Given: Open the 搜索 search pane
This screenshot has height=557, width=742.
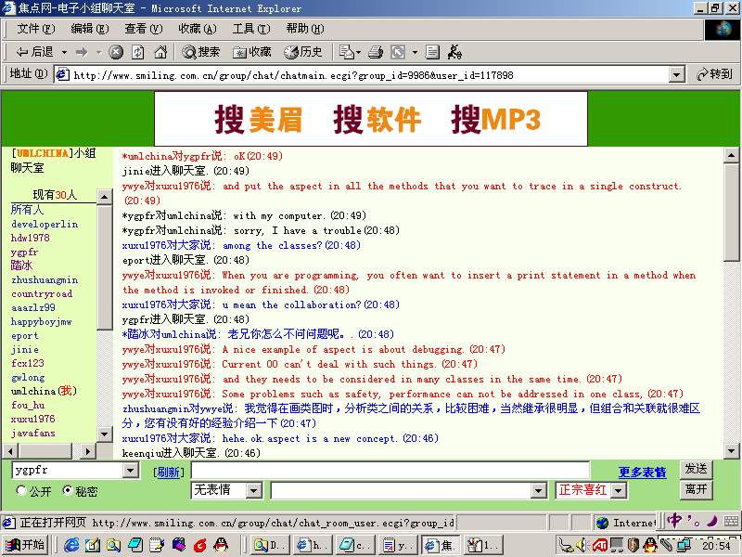Looking at the screenshot, I should (x=201, y=52).
